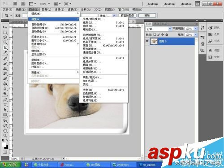Choose 图像大小(I)... menu item

click(x=54, y=37)
